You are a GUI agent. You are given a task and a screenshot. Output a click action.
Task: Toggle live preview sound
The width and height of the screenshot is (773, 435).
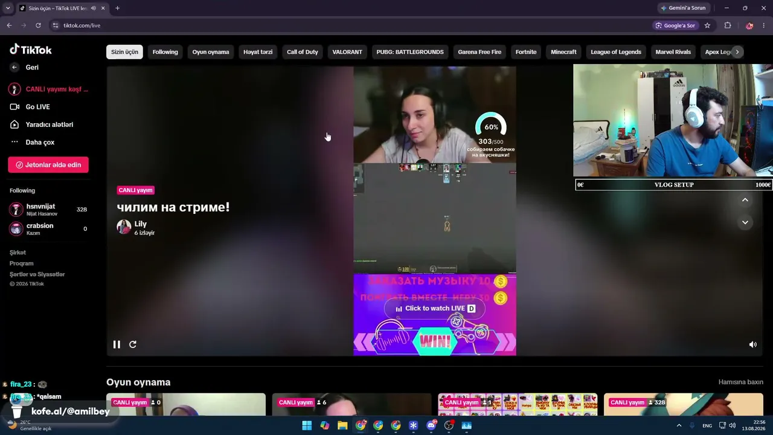pyautogui.click(x=753, y=344)
